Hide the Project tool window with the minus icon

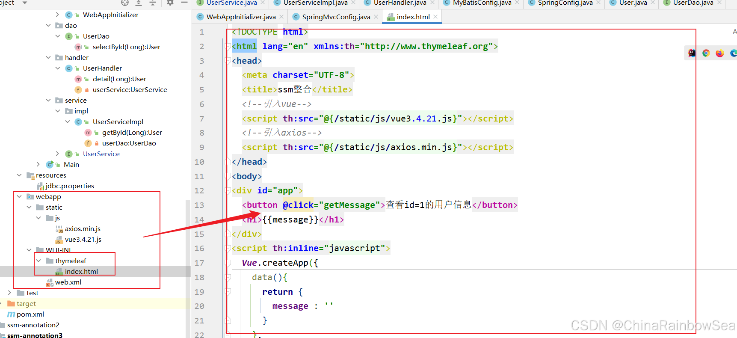point(184,3)
